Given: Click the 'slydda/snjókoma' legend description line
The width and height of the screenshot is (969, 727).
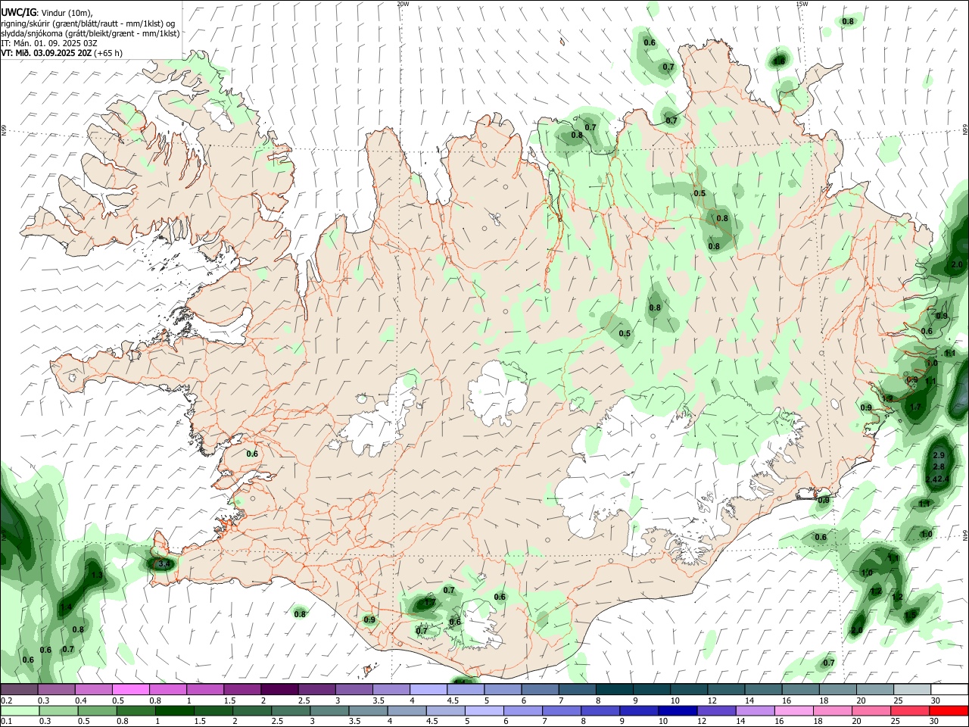Looking at the screenshot, I should click(x=90, y=33).
